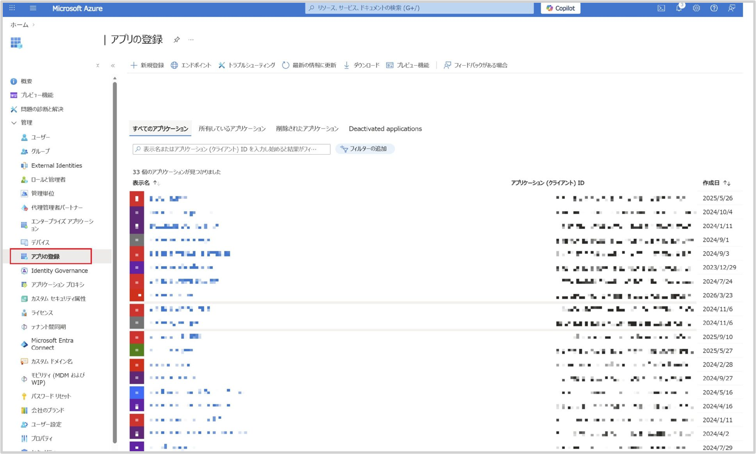Click the フィルターの追加 button
The image size is (756, 454).
364,149
